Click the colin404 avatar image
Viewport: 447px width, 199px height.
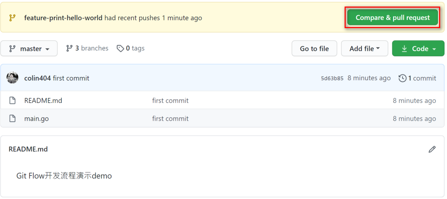[12, 78]
